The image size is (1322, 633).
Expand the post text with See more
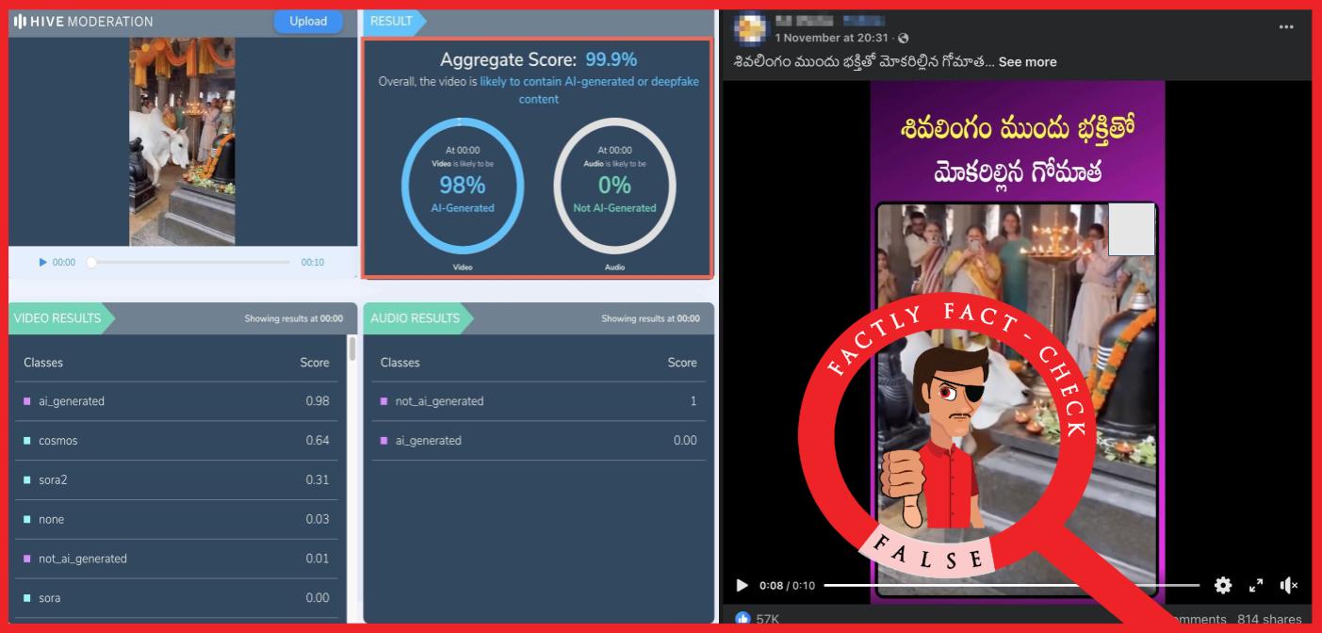click(x=1027, y=62)
